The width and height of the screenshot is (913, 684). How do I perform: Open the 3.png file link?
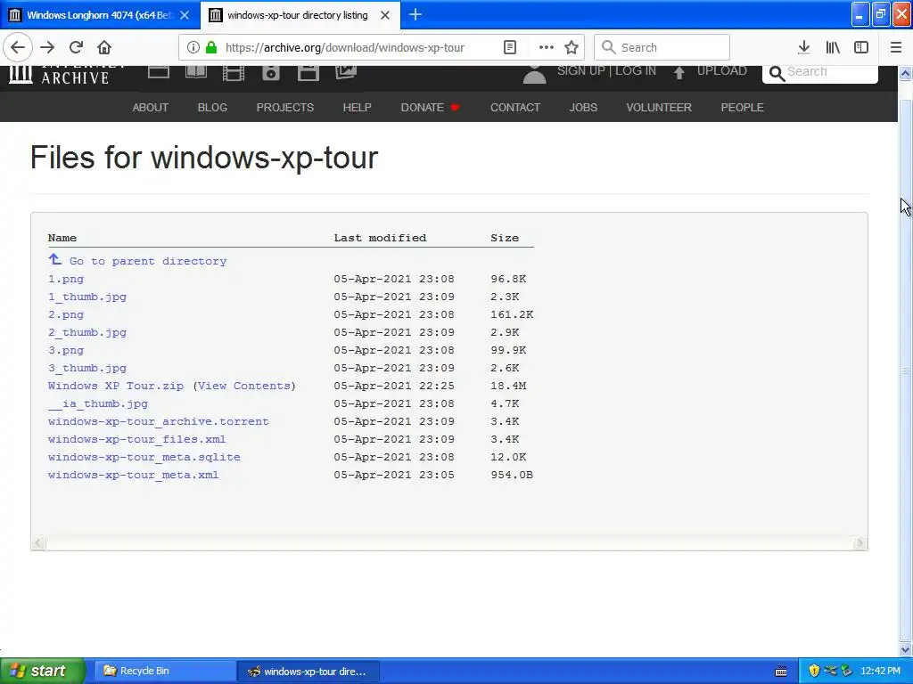tap(66, 350)
